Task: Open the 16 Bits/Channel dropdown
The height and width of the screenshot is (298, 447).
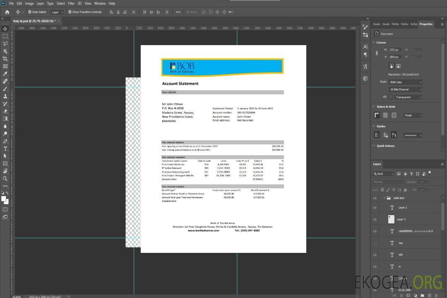Action: pos(405,89)
